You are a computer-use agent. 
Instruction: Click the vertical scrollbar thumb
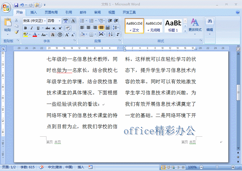click(238, 93)
